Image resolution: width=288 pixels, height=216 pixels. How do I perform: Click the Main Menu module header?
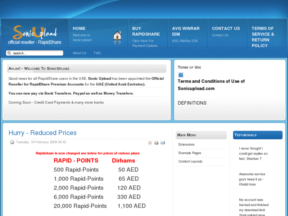pos(201,135)
